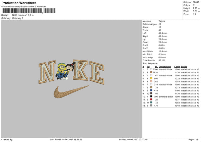Pick the teal swatch for code 1052

click(151, 102)
